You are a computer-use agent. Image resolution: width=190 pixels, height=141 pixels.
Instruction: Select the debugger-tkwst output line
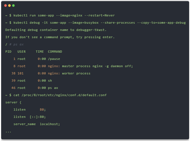(x=56, y=30)
